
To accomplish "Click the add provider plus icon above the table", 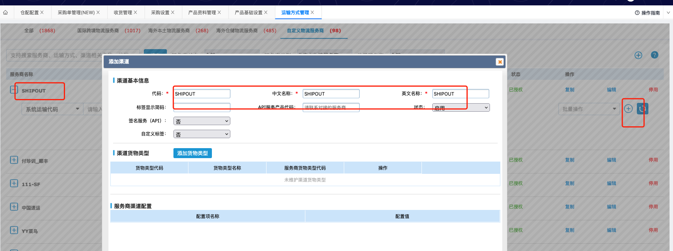I will pos(638,55).
